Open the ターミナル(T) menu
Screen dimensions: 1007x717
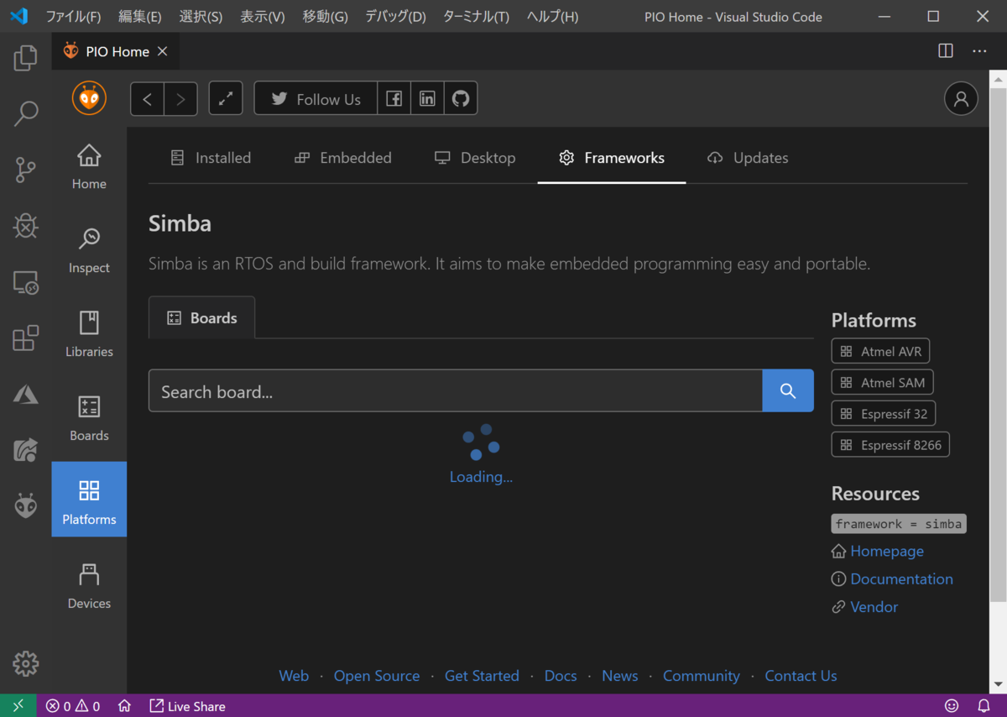[x=476, y=17]
